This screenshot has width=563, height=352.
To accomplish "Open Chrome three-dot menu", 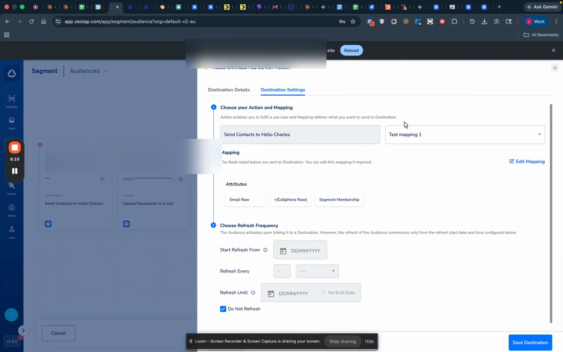I will coord(556,22).
